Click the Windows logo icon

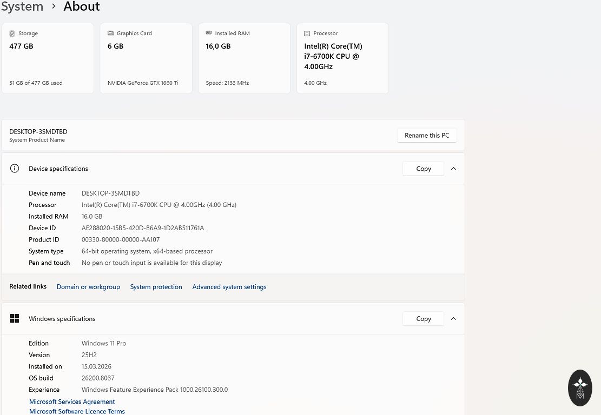coord(15,319)
